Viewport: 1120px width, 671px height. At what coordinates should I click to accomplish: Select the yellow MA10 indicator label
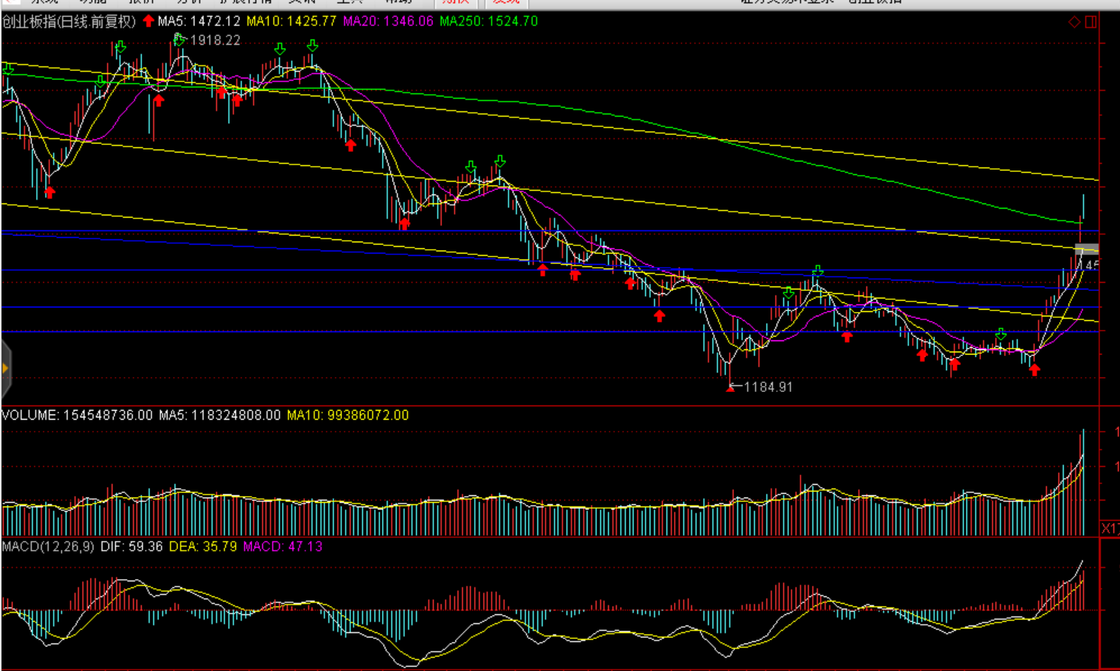(291, 22)
